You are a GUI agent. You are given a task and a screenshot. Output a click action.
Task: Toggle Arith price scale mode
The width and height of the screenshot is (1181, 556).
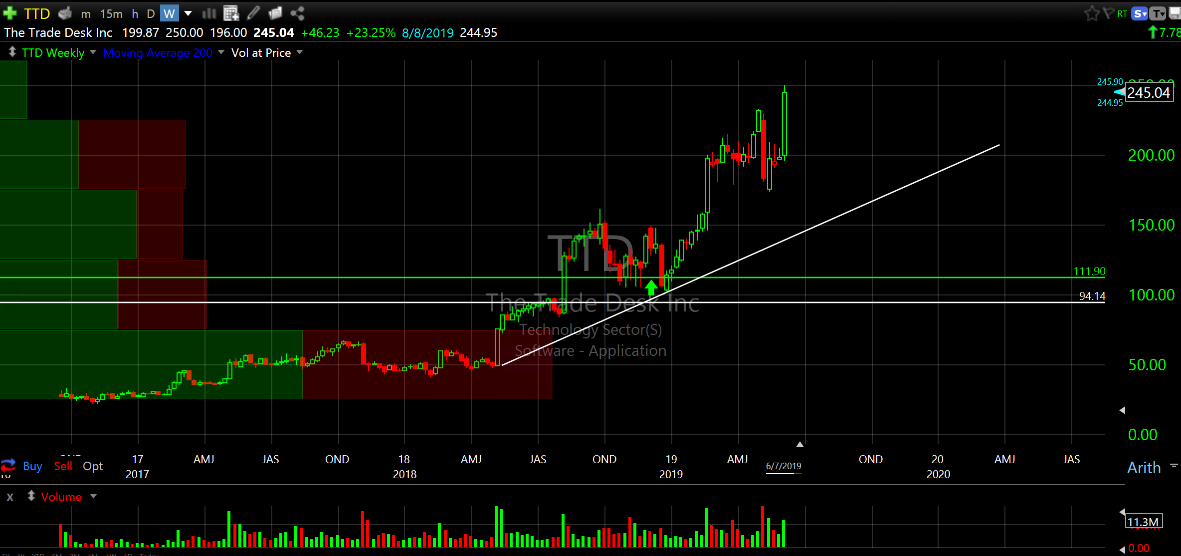[1144, 468]
